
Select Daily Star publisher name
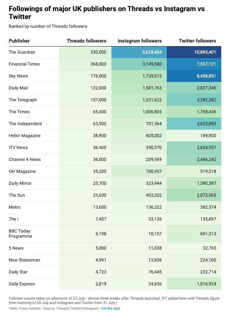click(x=18, y=272)
